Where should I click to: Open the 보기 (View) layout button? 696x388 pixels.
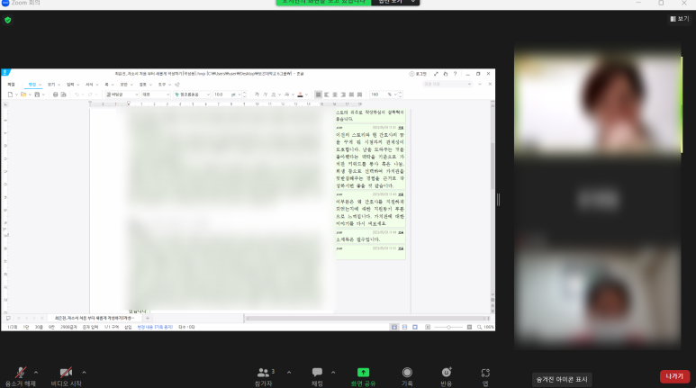tap(679, 18)
